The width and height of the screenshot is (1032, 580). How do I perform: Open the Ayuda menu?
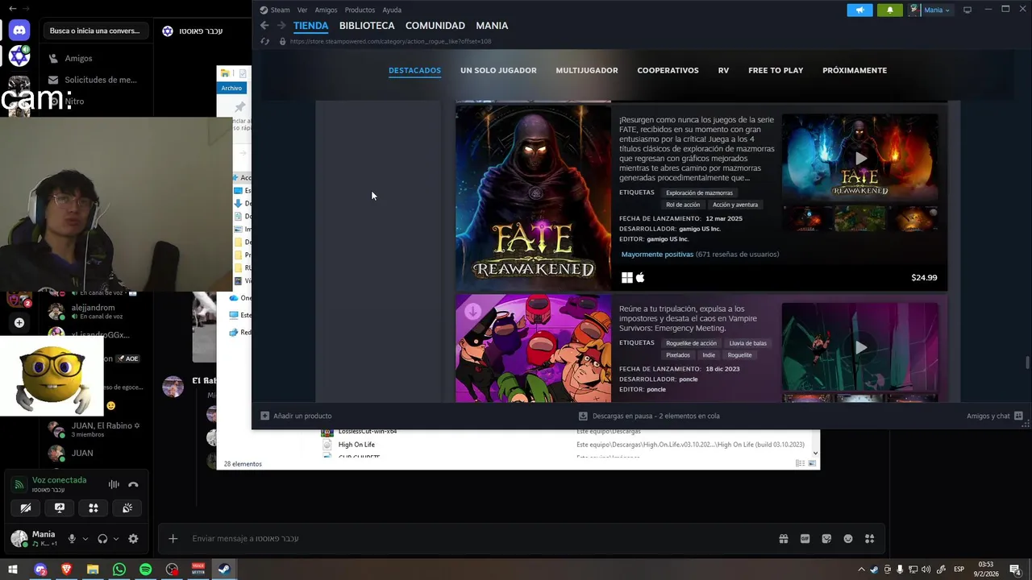(392, 10)
